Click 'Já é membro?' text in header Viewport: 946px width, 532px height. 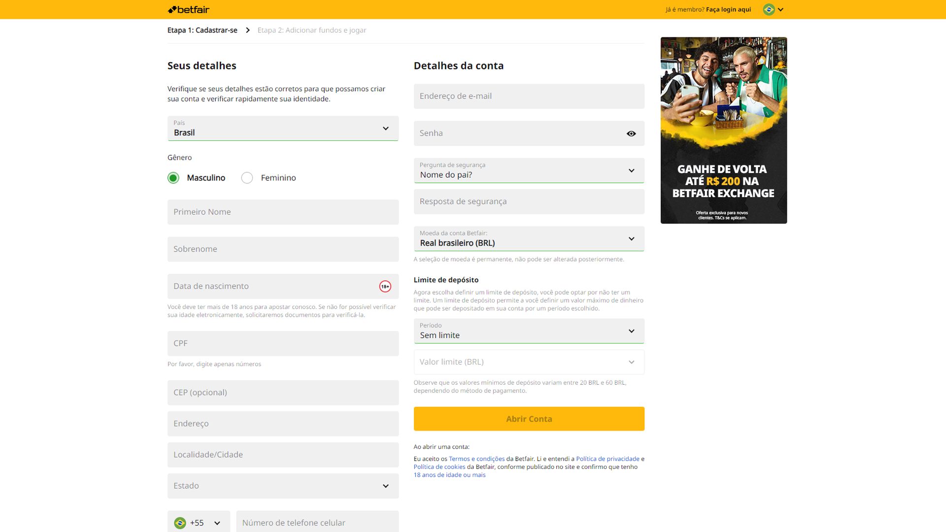pos(684,9)
